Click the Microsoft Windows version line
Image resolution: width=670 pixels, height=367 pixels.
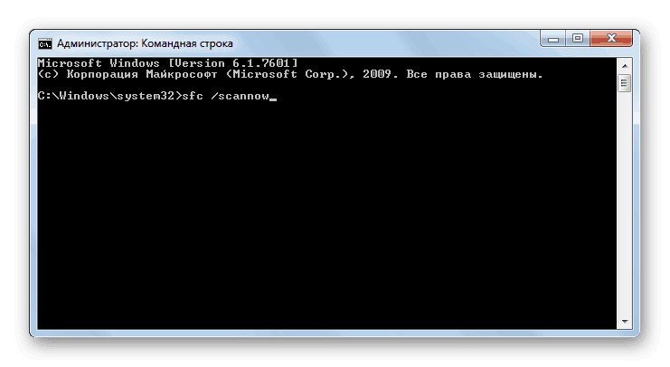[167, 63]
